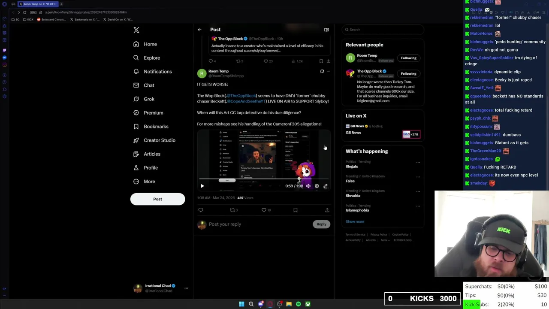
Task: Share the Room Temp post
Action: click(327, 210)
